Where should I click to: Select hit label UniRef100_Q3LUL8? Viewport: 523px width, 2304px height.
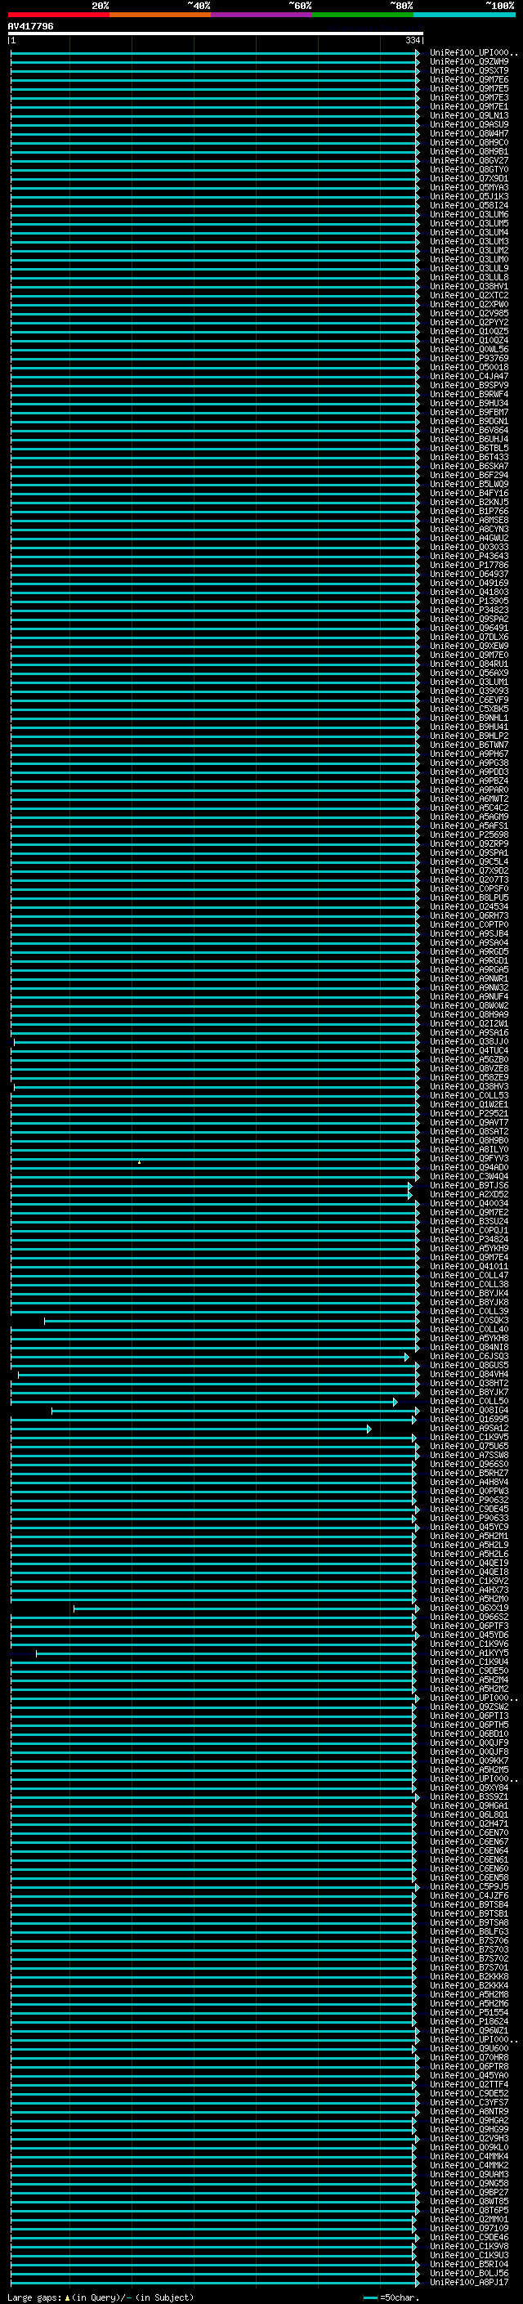pos(469,277)
